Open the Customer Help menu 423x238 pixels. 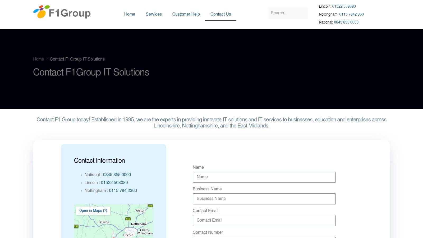tap(186, 14)
